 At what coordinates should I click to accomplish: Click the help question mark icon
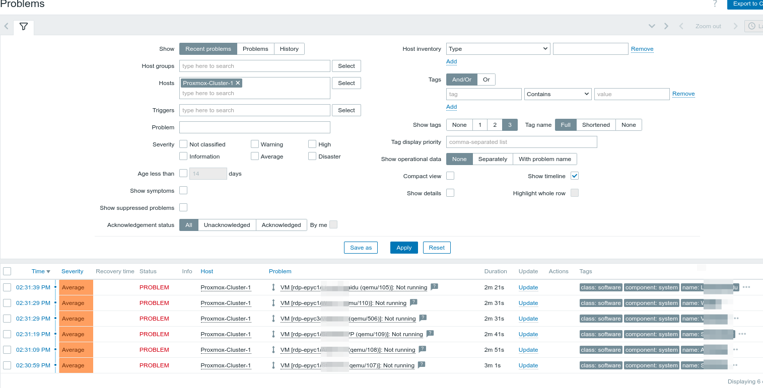pos(715,4)
